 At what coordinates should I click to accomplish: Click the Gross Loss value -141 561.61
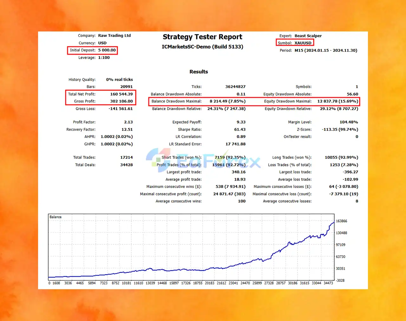tap(121, 109)
